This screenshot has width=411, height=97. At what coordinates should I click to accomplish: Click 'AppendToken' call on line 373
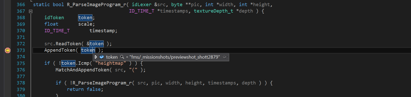coord(60,50)
